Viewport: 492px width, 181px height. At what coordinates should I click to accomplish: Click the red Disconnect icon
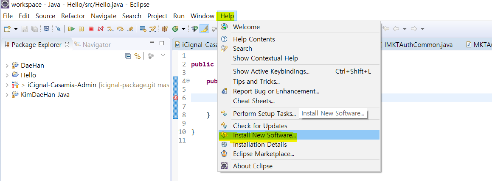101,29
